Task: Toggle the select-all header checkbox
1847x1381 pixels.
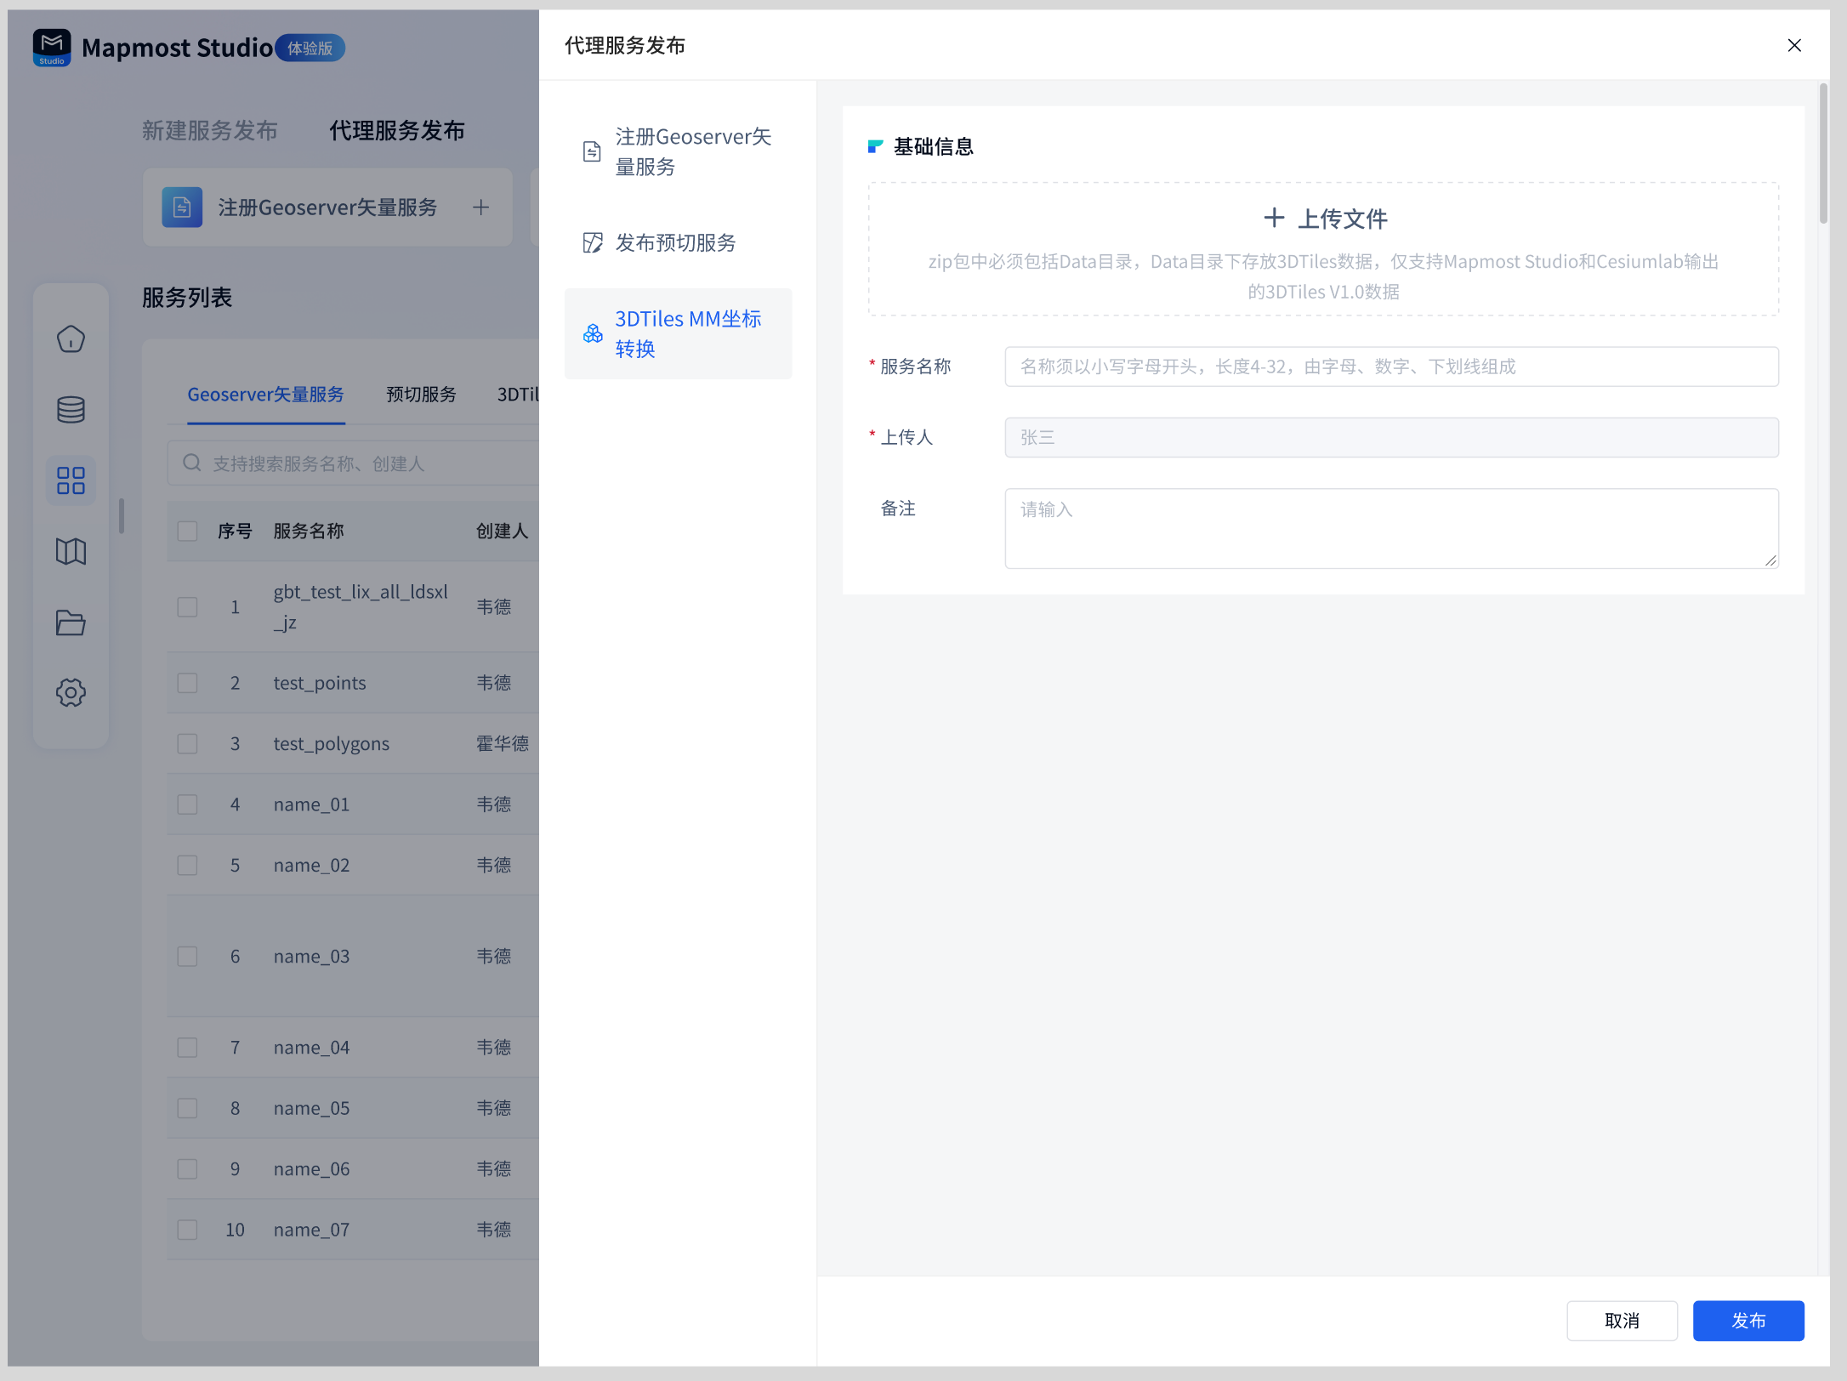Action: (x=187, y=531)
